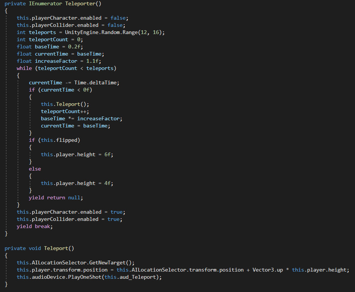Click the GetNewTarget() method call
Screen dimensions: 355x292
tap(113, 262)
